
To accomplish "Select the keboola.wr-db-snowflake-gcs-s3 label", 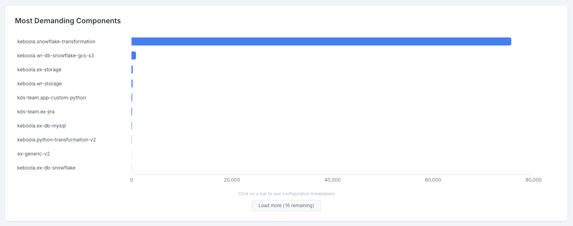I will point(55,56).
